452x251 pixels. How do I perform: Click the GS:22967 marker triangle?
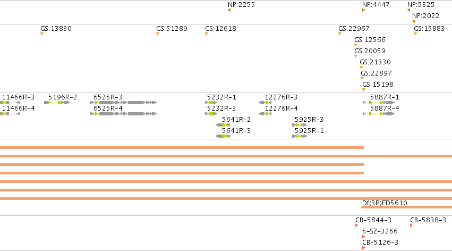click(x=340, y=34)
